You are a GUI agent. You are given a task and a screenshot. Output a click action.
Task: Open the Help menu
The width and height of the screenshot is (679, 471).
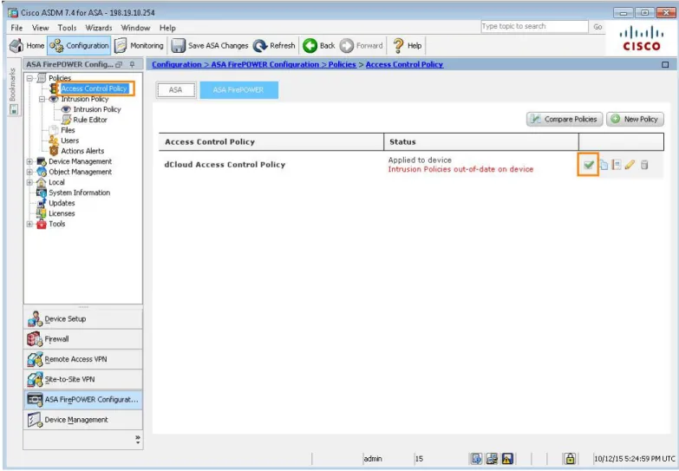click(x=167, y=28)
